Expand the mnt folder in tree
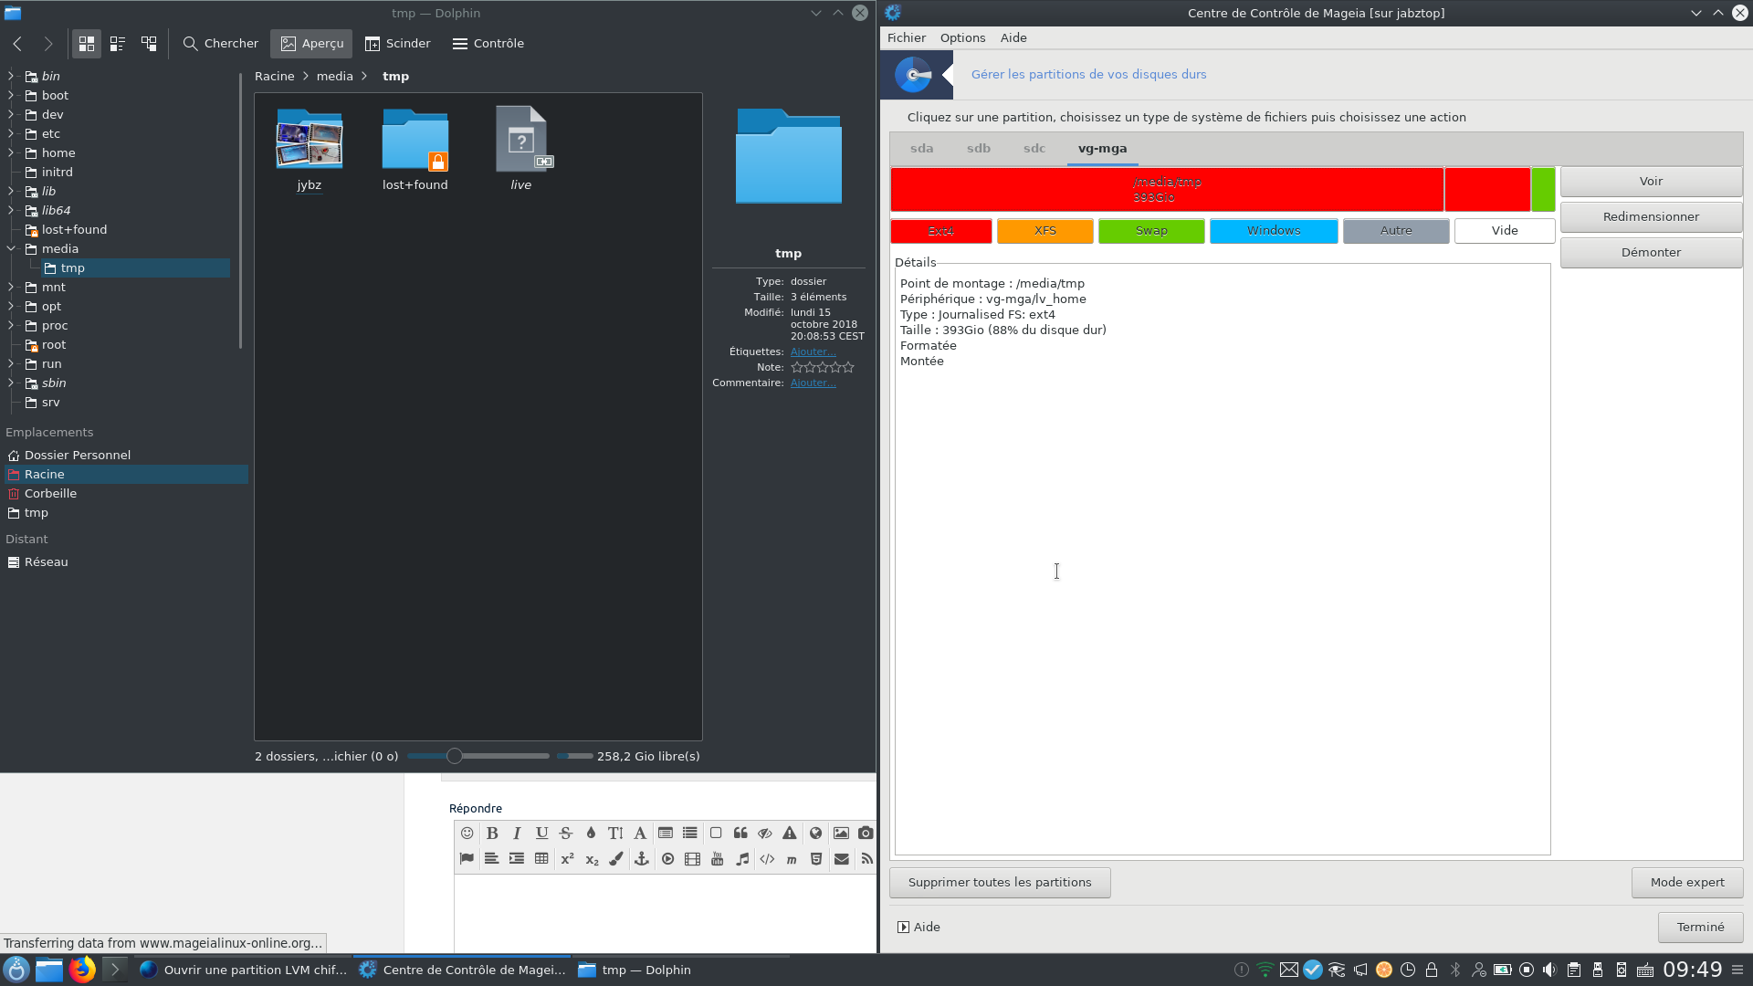Image resolution: width=1753 pixels, height=986 pixels. pos(11,287)
